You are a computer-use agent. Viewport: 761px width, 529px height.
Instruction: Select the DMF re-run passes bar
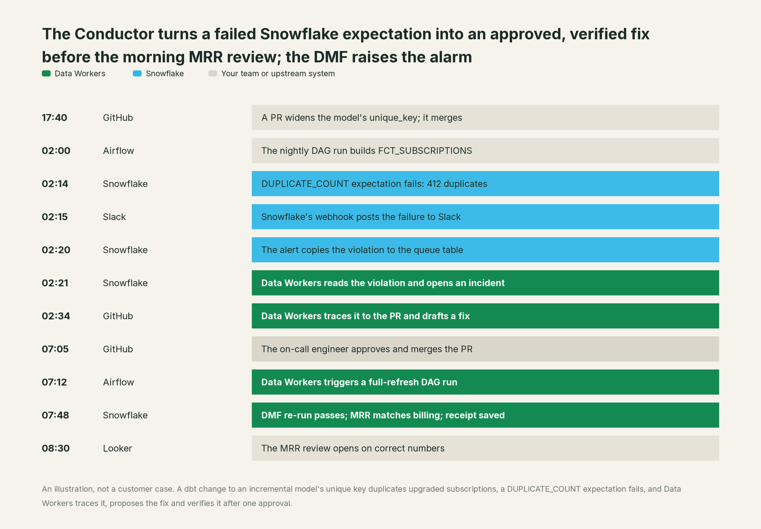485,415
